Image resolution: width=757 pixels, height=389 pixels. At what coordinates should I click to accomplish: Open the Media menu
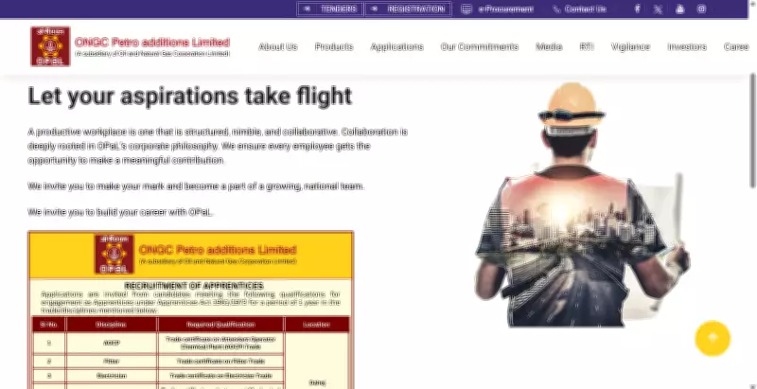tap(549, 46)
